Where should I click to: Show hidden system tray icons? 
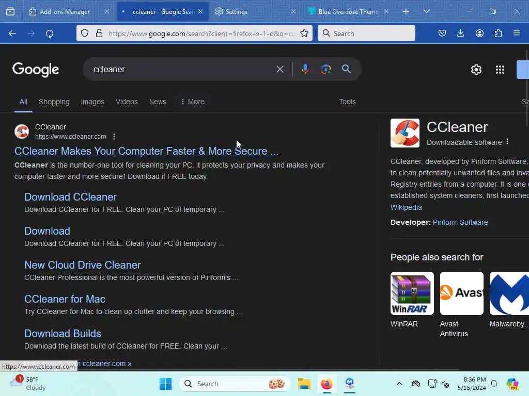(x=399, y=384)
